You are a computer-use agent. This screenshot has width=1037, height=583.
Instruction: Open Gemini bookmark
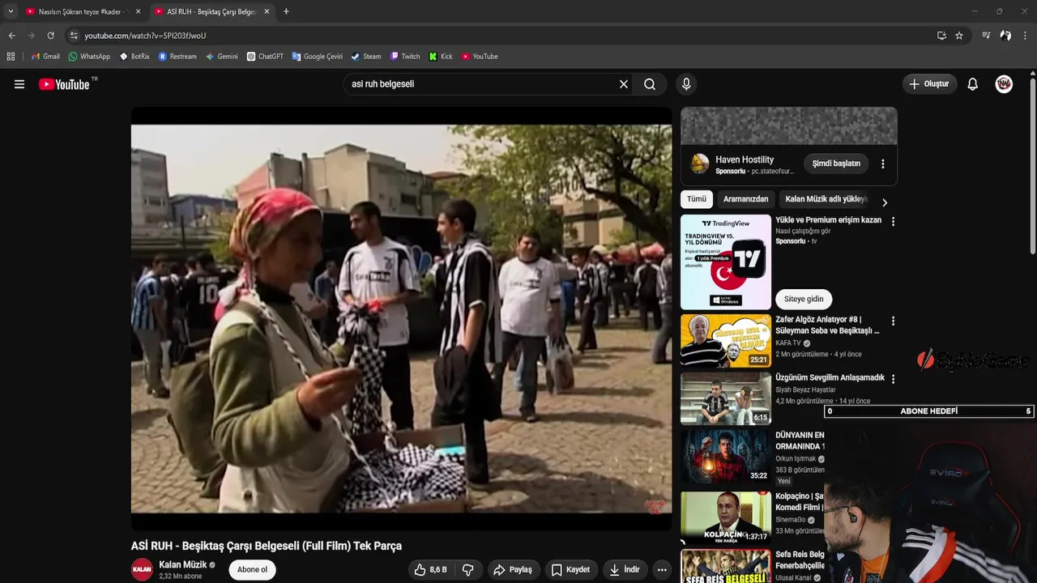coord(222,57)
